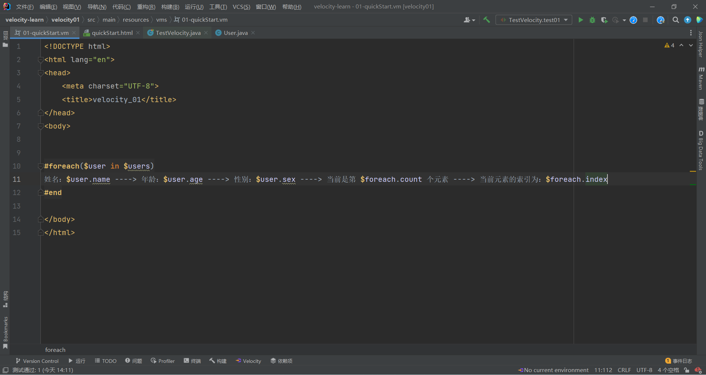Open Big Data Tools side panel
Image resolution: width=706 pixels, height=375 pixels.
click(x=701, y=150)
